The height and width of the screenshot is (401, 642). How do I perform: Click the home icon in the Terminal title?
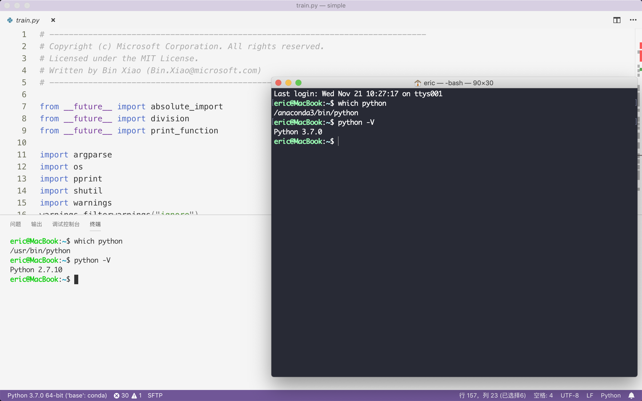click(x=418, y=83)
